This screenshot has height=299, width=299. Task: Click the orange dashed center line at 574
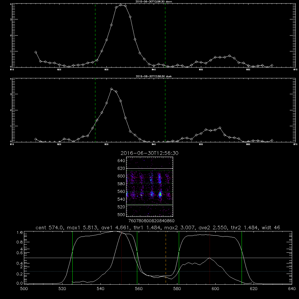click(166, 257)
